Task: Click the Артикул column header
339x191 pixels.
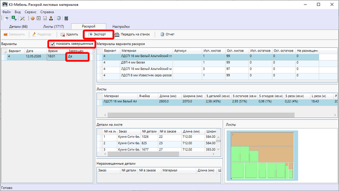Action: pyautogui.click(x=187, y=51)
